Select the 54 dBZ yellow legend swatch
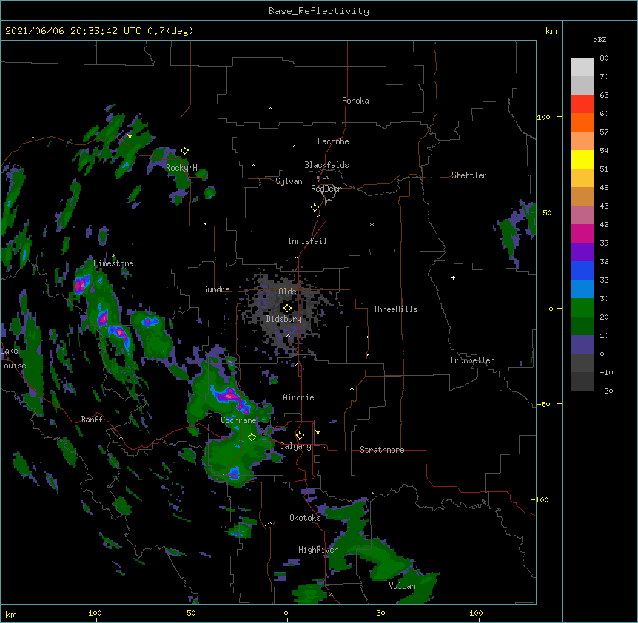 (x=582, y=160)
